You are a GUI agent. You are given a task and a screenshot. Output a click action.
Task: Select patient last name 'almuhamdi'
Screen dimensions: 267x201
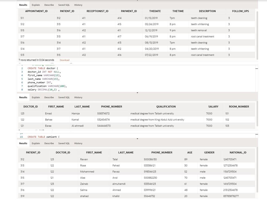click(x=119, y=184)
